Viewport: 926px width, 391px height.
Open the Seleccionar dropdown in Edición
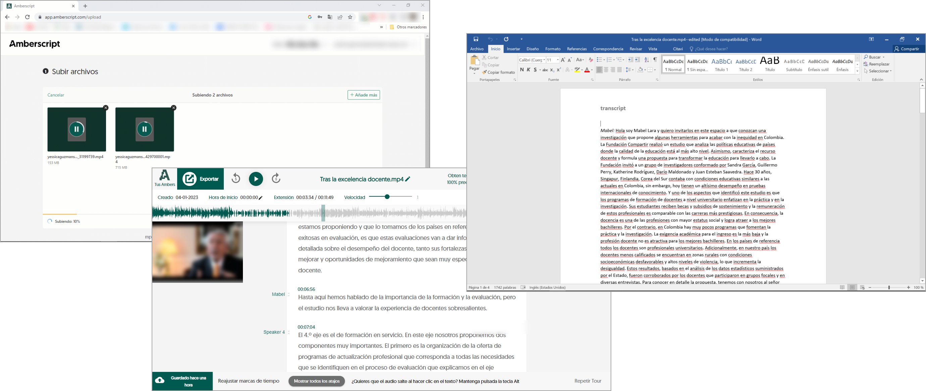[x=878, y=71]
